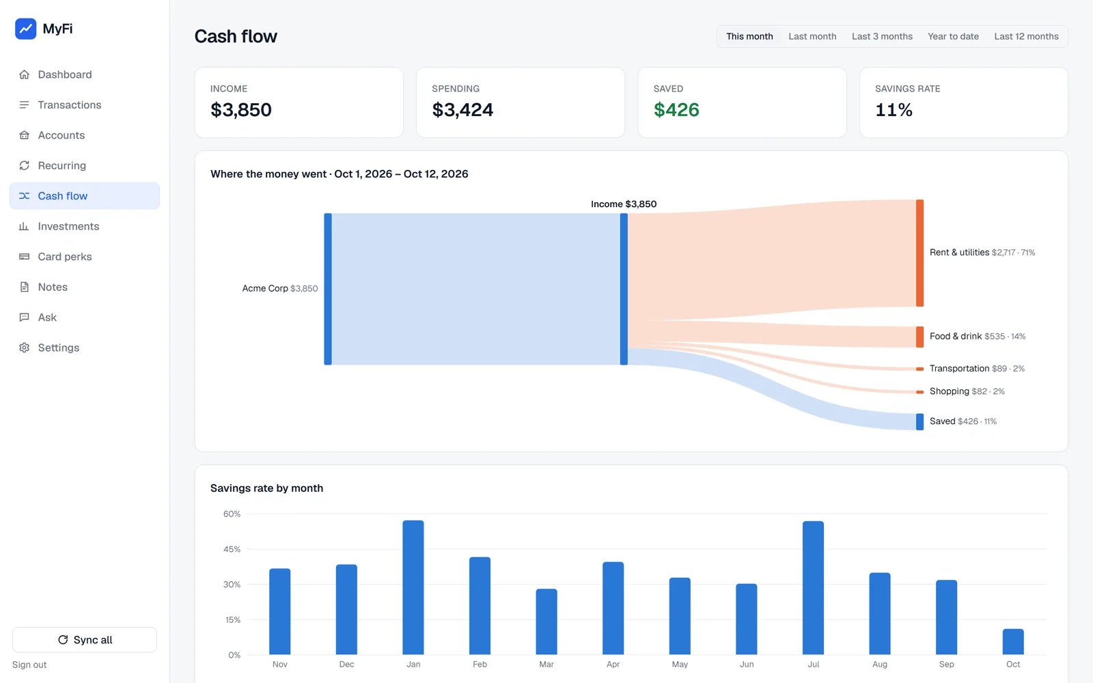Click the Income $3,850 summary card
The height and width of the screenshot is (683, 1093).
(x=299, y=102)
